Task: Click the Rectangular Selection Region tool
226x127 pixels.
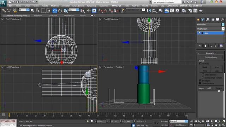Action: coord(43,11)
